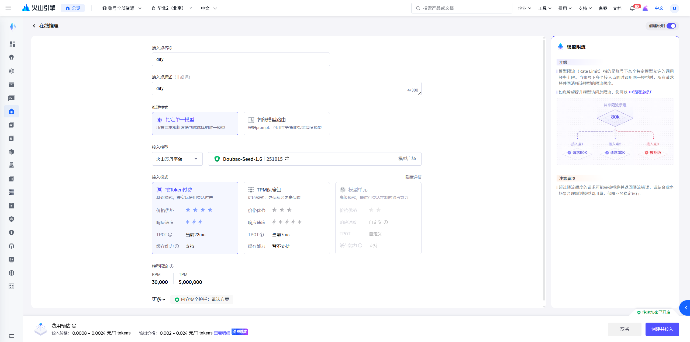Click the back arrow beside 在线推理
690x342 pixels.
(34, 26)
